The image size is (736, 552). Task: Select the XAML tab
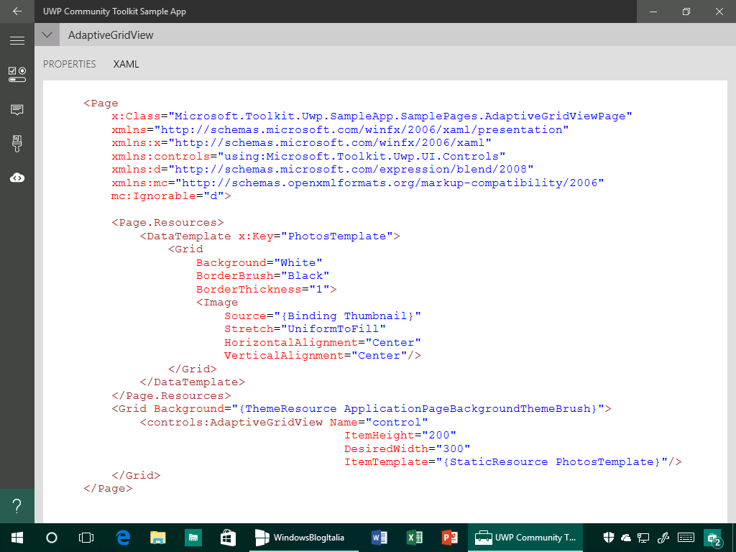126,64
